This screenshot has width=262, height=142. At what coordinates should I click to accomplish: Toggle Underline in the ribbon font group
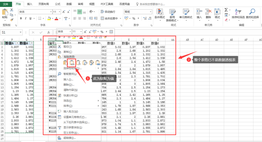pos(30,19)
